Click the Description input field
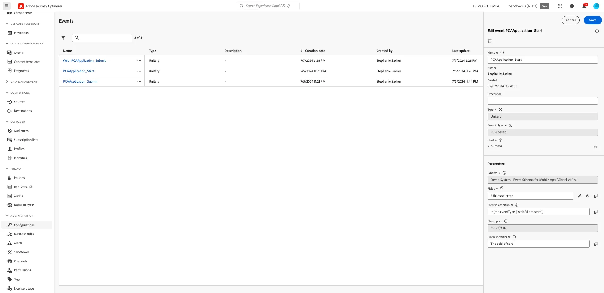The width and height of the screenshot is (604, 293). (542, 101)
